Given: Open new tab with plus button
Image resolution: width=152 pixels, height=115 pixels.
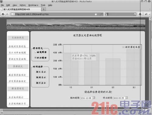Looking at the screenshot, I should (43, 9).
